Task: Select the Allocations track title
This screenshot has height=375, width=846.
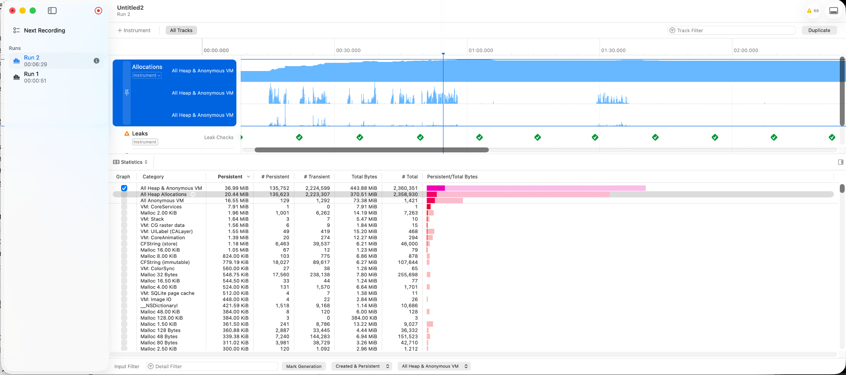Action: [x=147, y=67]
